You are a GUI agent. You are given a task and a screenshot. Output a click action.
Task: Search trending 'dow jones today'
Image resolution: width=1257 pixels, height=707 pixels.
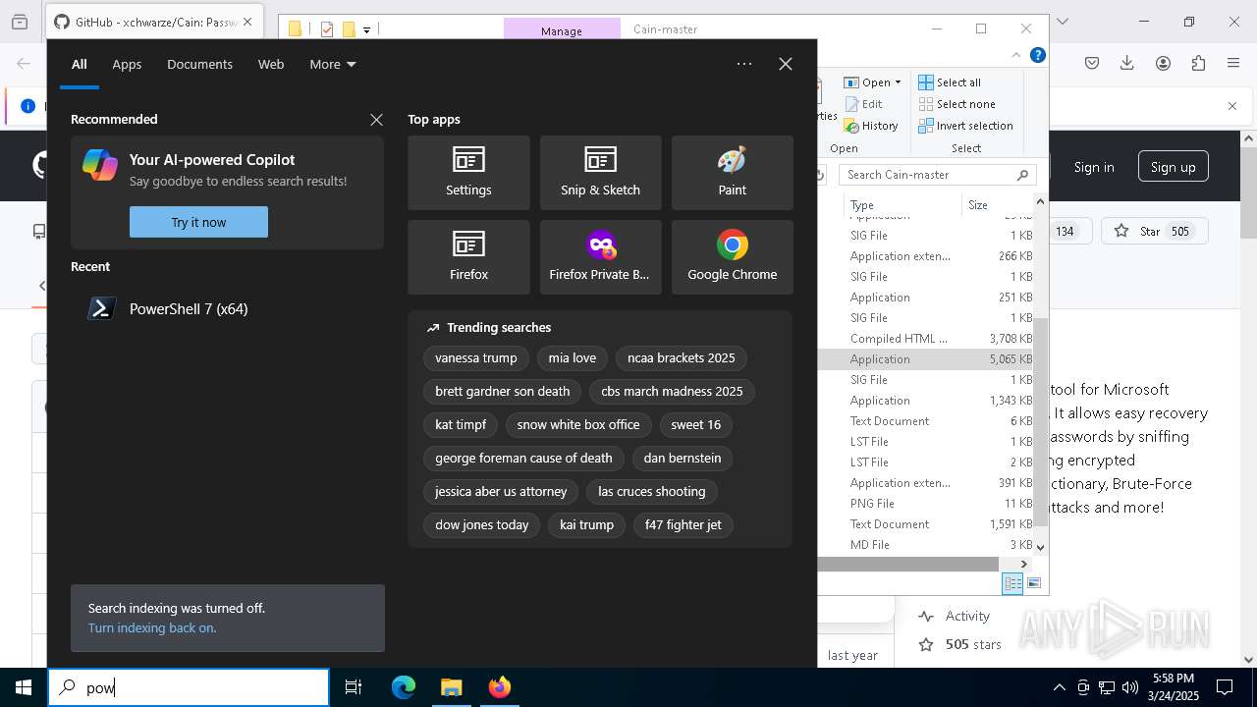point(482,524)
